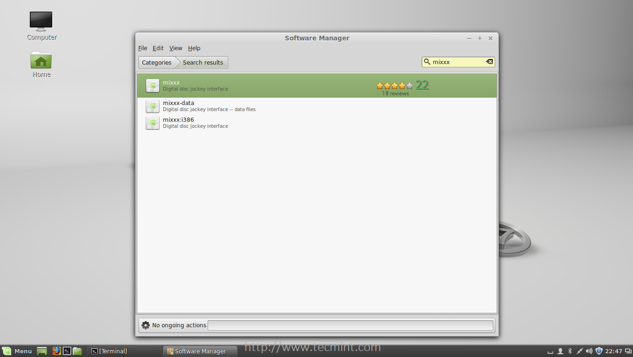
Task: Click the Show Desktop icon in the panel
Action: (x=42, y=351)
